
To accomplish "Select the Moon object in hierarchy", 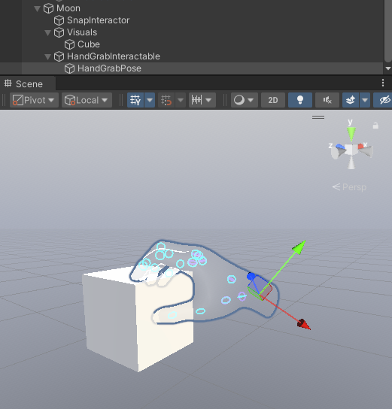I will [68, 8].
